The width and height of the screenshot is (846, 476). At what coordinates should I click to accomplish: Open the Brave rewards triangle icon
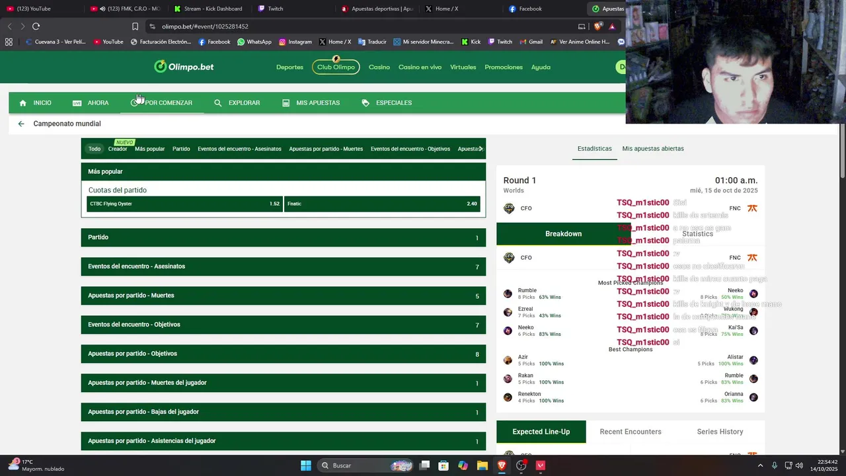pyautogui.click(x=612, y=26)
